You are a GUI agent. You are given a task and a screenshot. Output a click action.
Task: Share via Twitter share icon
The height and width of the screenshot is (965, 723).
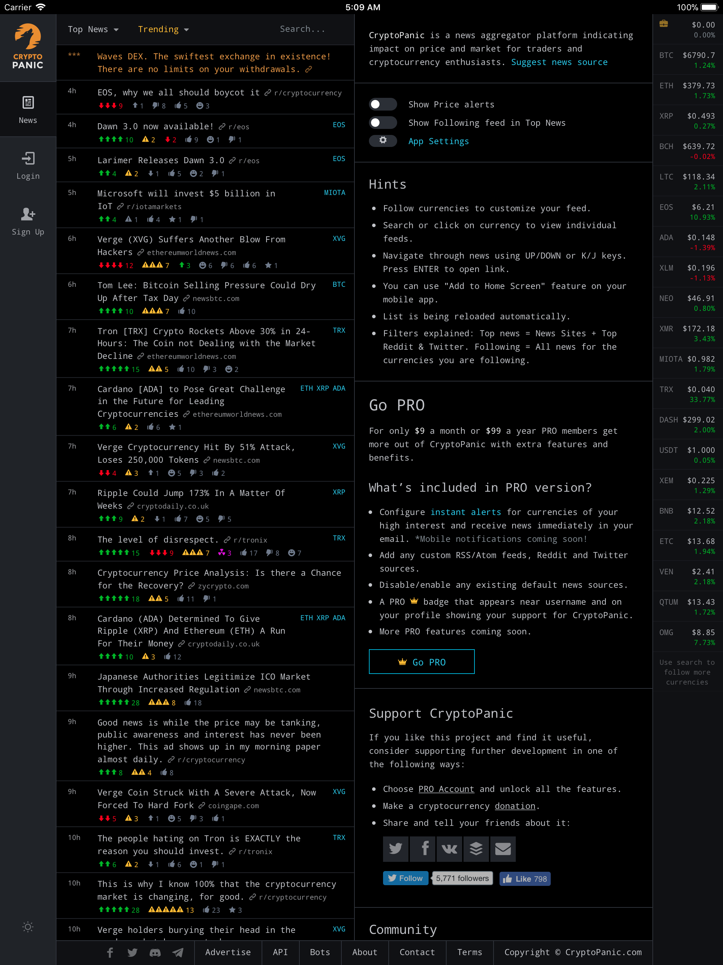(395, 848)
